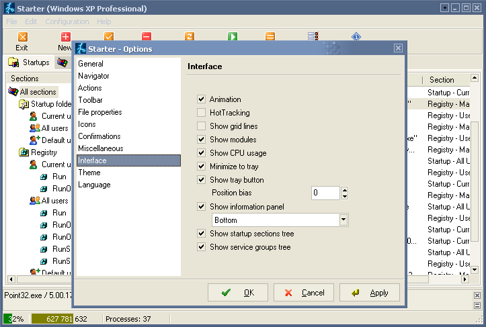Click Processes: 37 in status bar
Image resolution: width=486 pixels, height=327 pixels.
pos(128,319)
